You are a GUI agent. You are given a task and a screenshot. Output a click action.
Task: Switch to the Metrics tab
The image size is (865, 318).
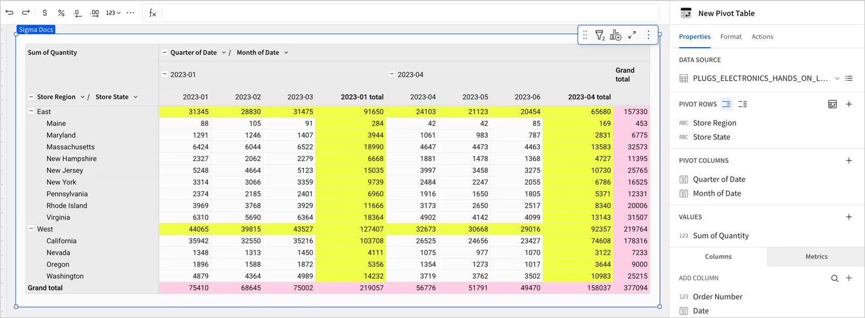[816, 256]
